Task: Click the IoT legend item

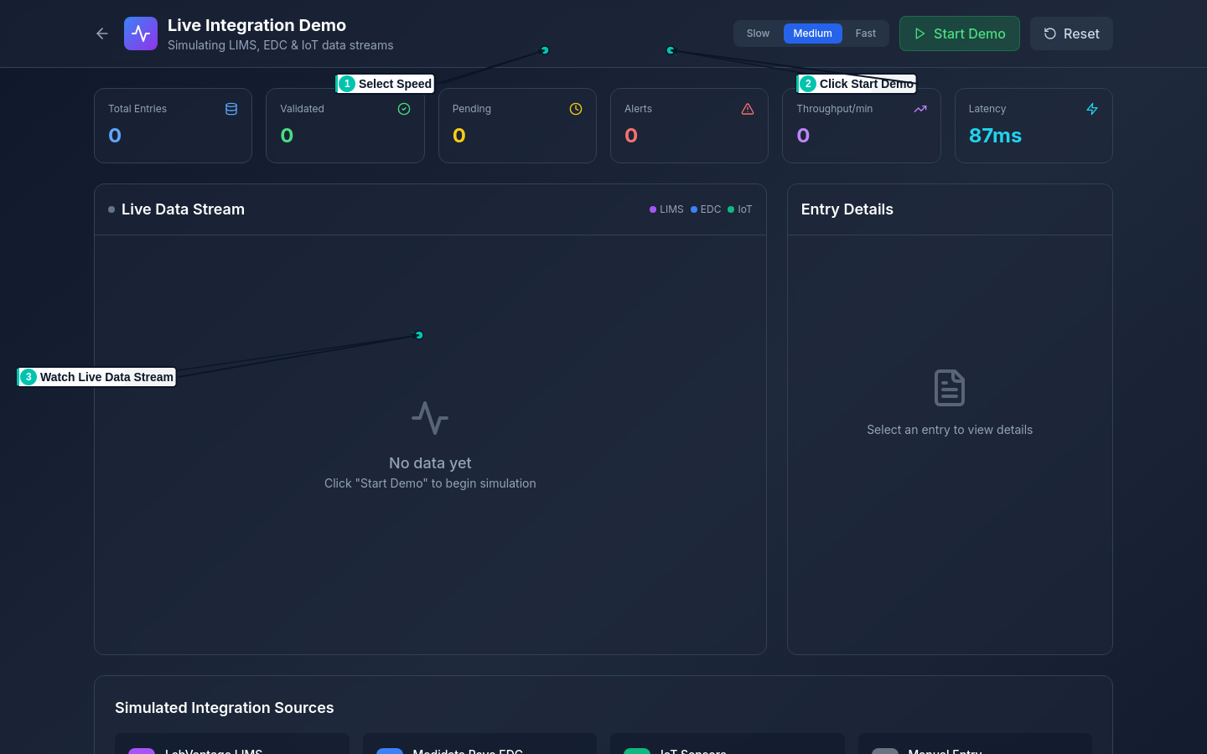Action: (740, 209)
